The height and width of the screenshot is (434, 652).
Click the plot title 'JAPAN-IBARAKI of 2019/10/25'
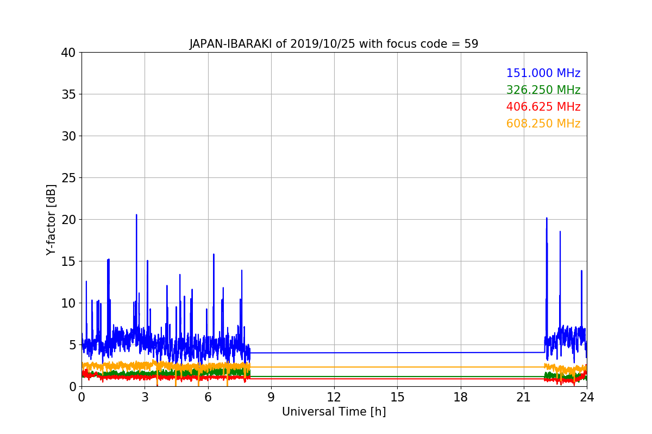pos(273,44)
